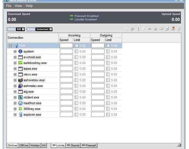The height and width of the screenshot is (149, 189).
Task: Switch to the Grants tab
Action: [x=73, y=145]
